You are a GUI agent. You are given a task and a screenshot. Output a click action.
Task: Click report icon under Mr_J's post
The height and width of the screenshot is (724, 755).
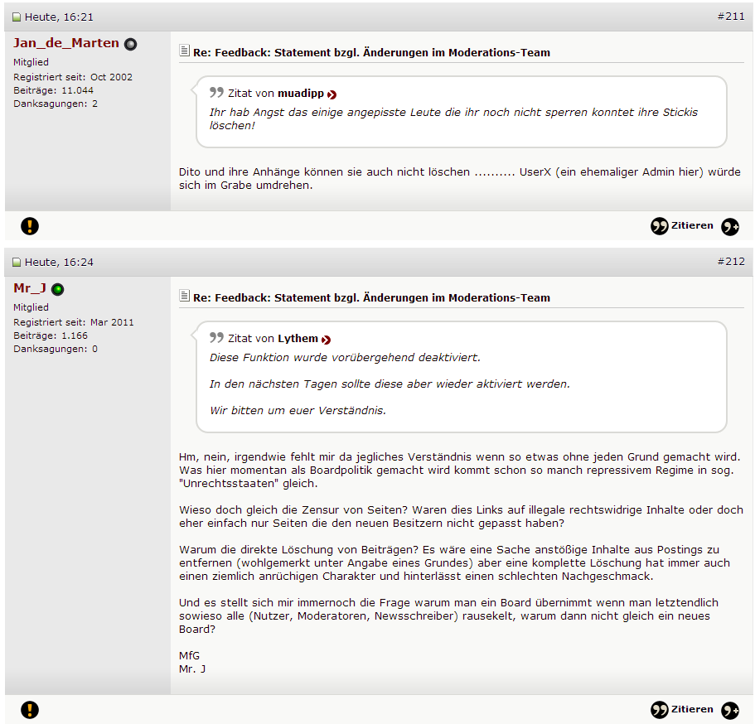point(30,710)
